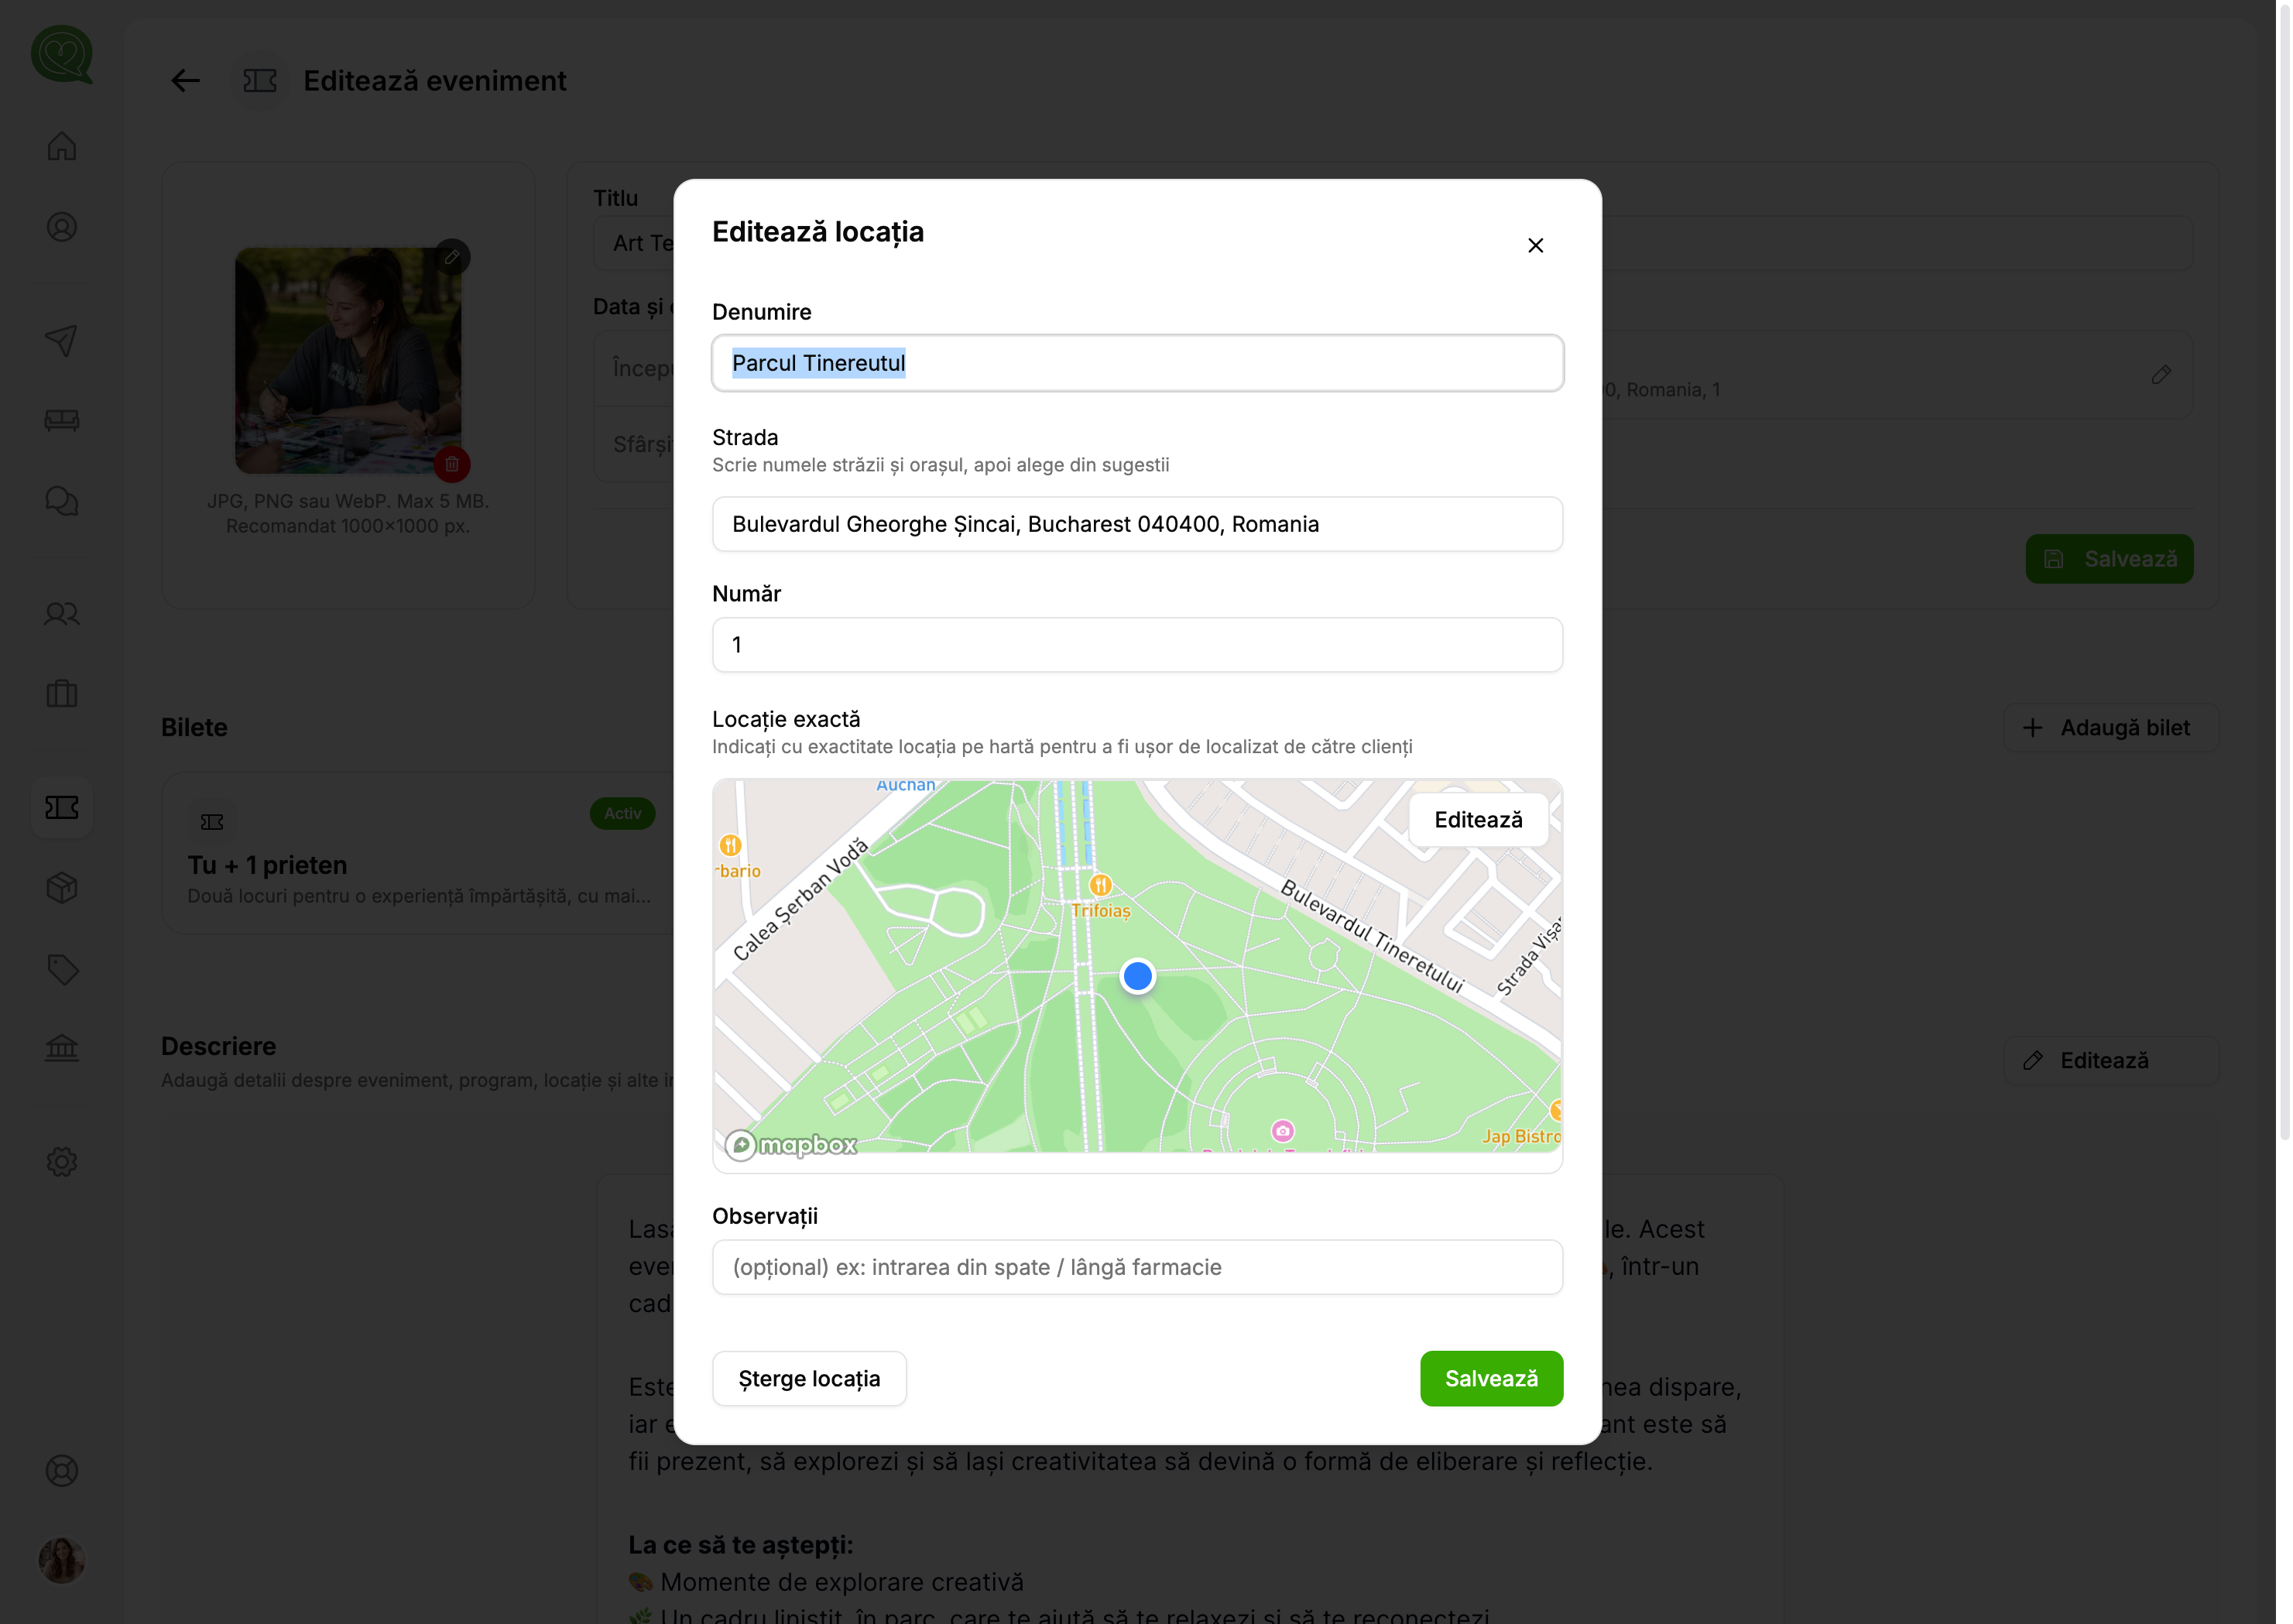2293x1624 pixels.
Task: Click the green Salvează button in dialog
Action: (1491, 1378)
